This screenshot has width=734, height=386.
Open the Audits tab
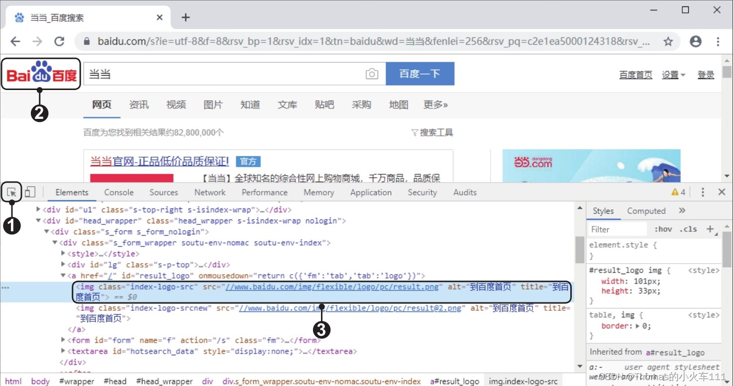click(x=465, y=192)
